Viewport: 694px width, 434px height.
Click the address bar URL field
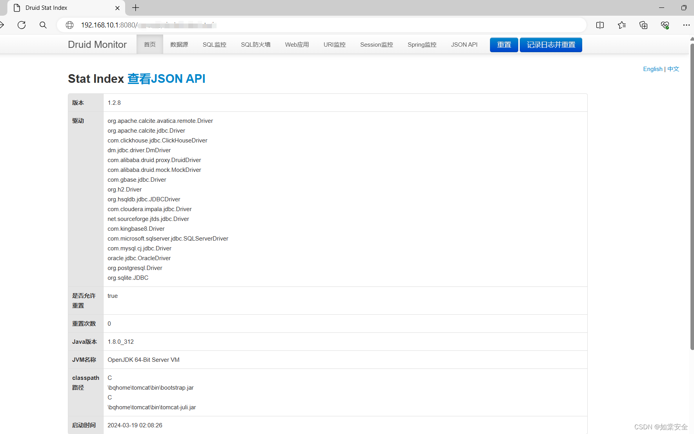tap(322, 25)
